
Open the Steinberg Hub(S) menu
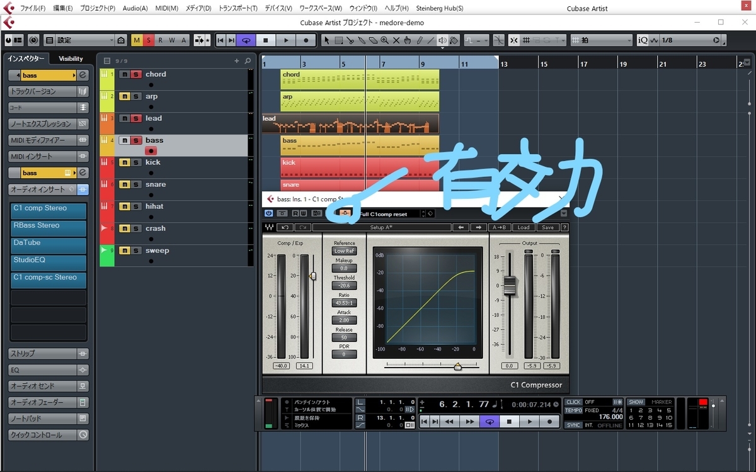coord(440,8)
